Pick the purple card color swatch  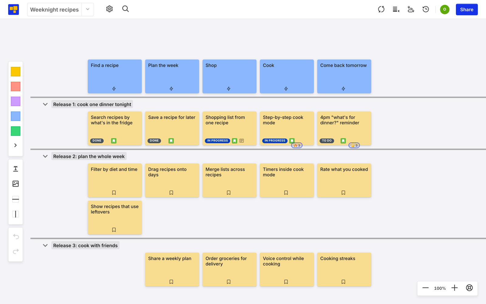click(x=15, y=101)
